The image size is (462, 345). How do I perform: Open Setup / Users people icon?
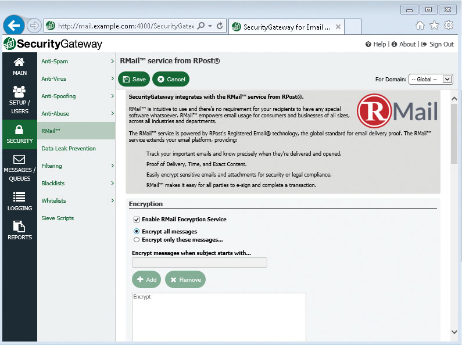[x=19, y=92]
